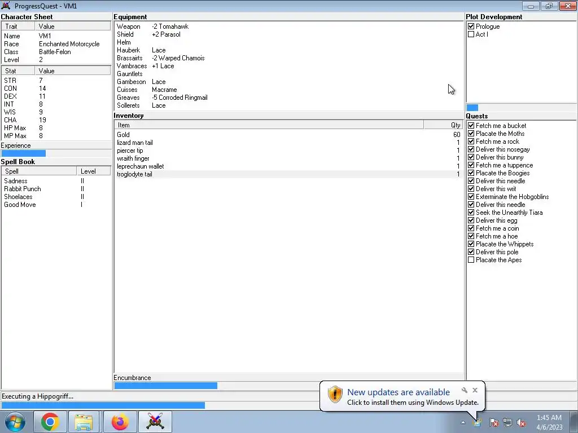Click the Class Battle-Felon value
The width and height of the screenshot is (578, 433).
coord(55,52)
